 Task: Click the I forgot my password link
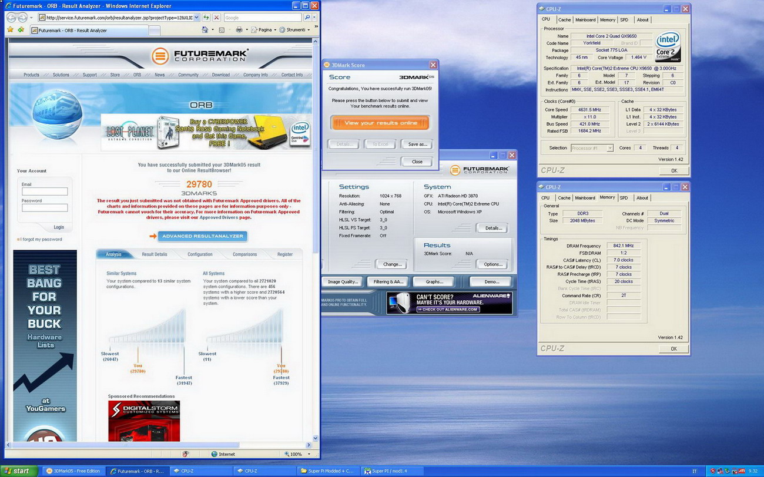pos(40,239)
